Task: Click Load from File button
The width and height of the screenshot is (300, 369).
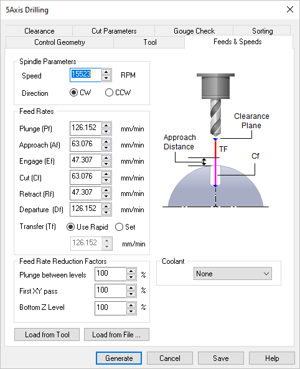Action: [116, 334]
